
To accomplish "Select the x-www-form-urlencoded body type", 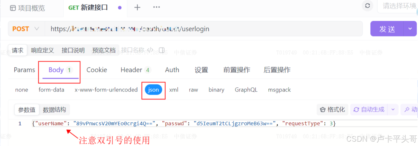I will tap(106, 90).
